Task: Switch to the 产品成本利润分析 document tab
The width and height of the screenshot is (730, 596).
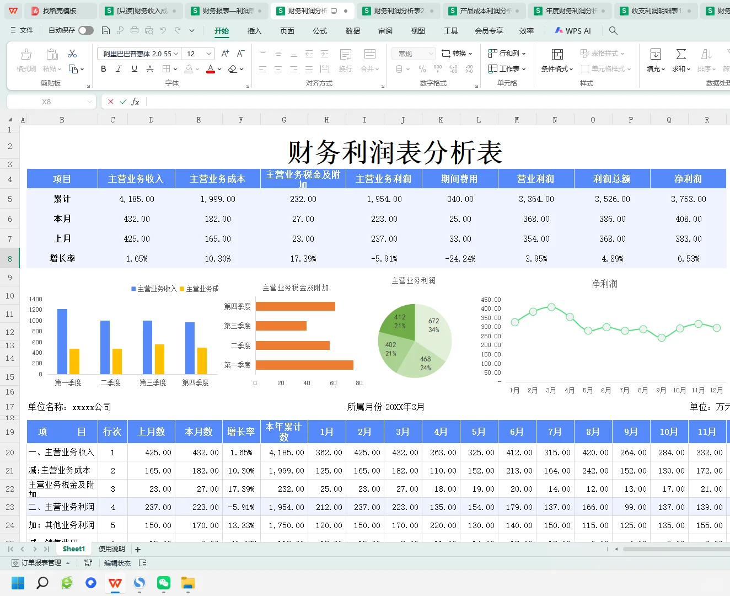Action: 485,10
